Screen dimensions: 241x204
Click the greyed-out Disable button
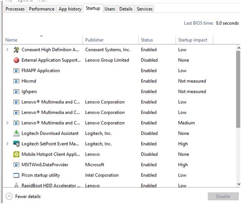click(x=223, y=196)
